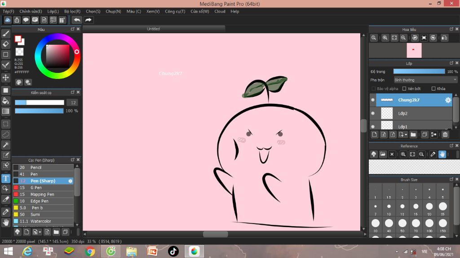Open the Bộ lọc(R) menu
This screenshot has height=258, width=460.
click(72, 11)
